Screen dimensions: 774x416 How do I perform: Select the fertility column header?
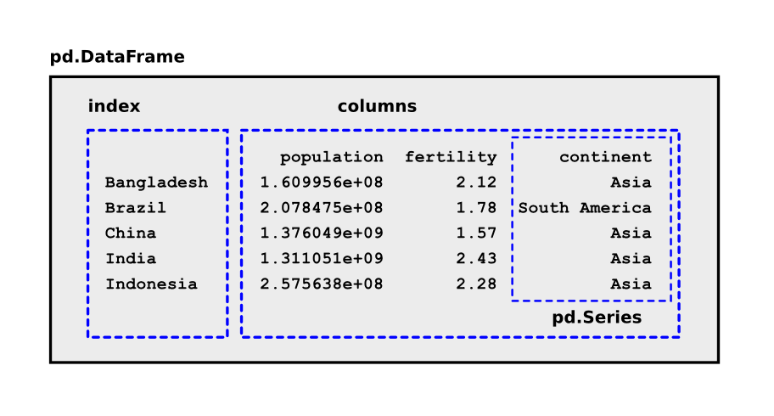pos(451,157)
